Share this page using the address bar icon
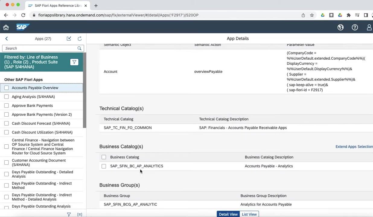Image resolution: width=373 pixels, height=217 pixels. coord(303,15)
